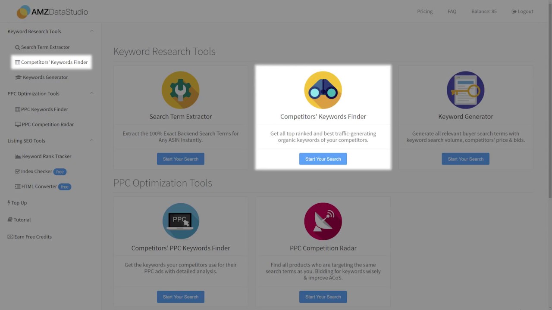Open the FAQ page
Screen dimensions: 552x310
point(452,12)
